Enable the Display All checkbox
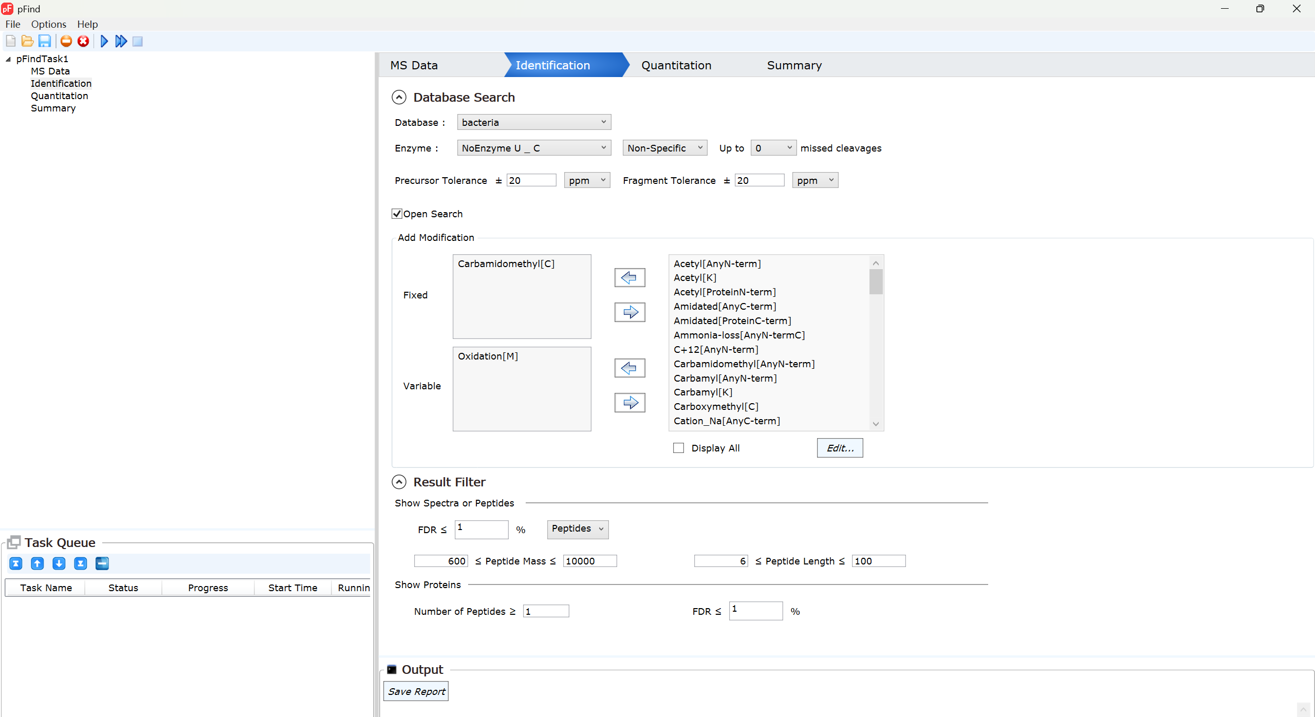This screenshot has width=1315, height=717. 678,448
